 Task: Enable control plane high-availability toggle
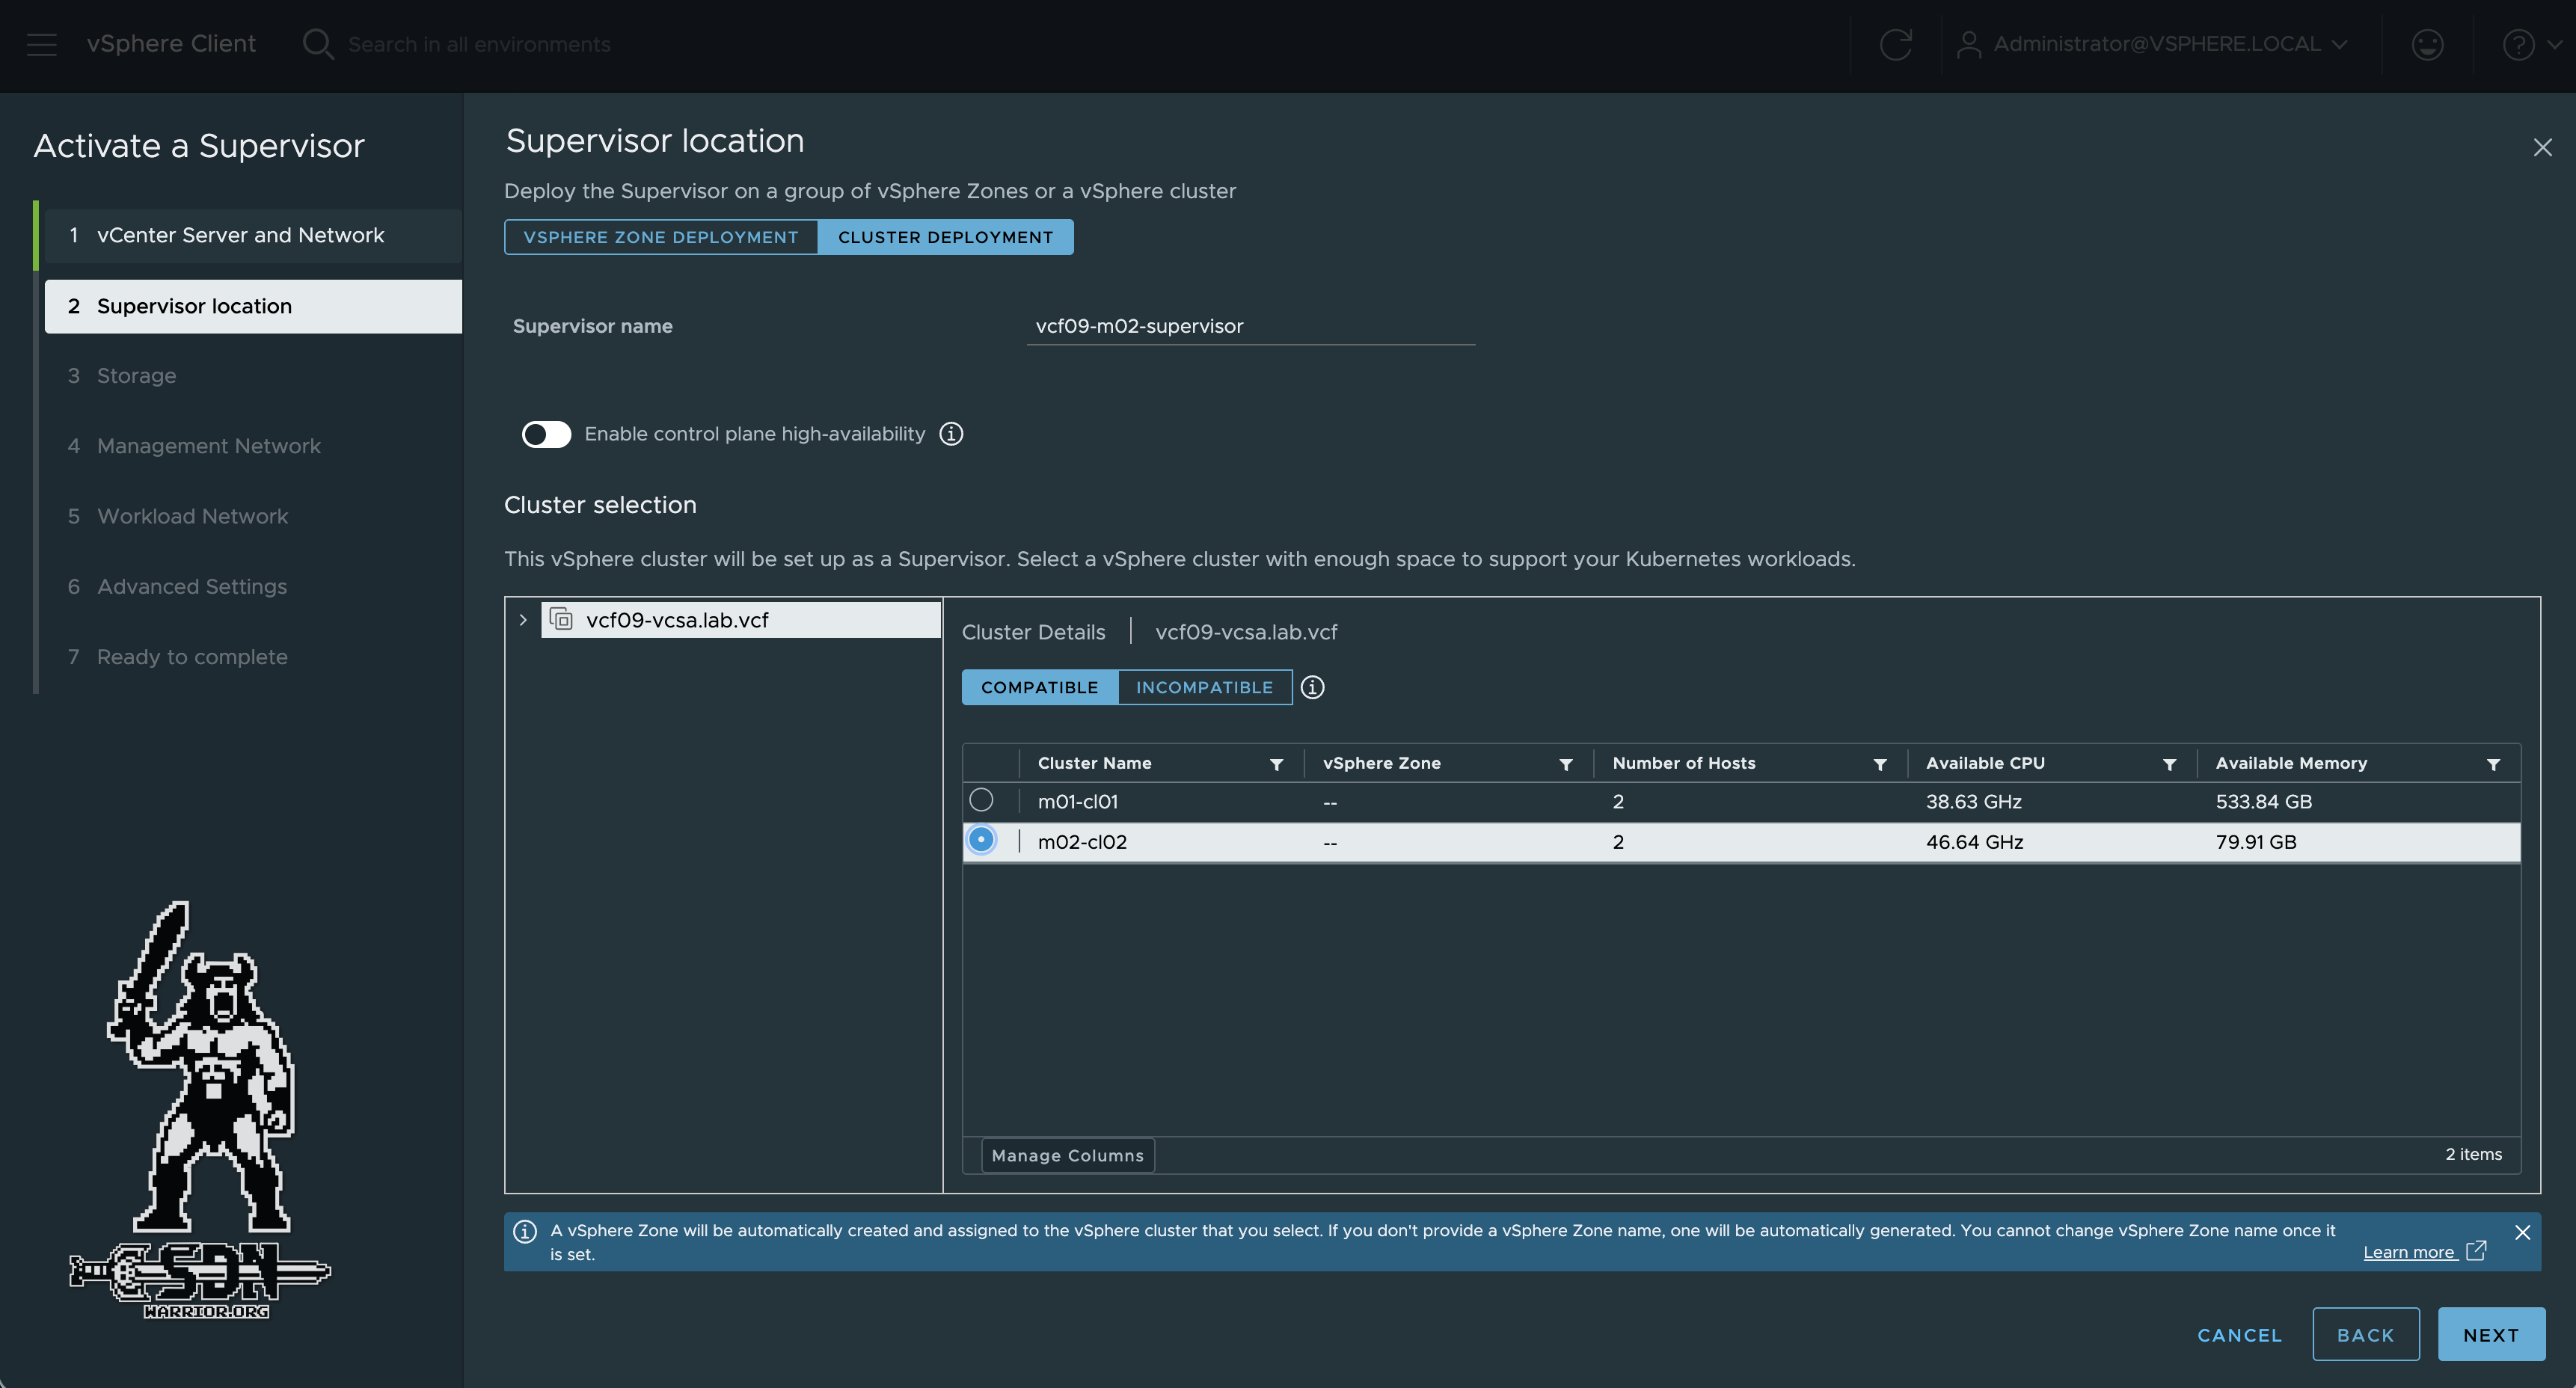tap(546, 434)
